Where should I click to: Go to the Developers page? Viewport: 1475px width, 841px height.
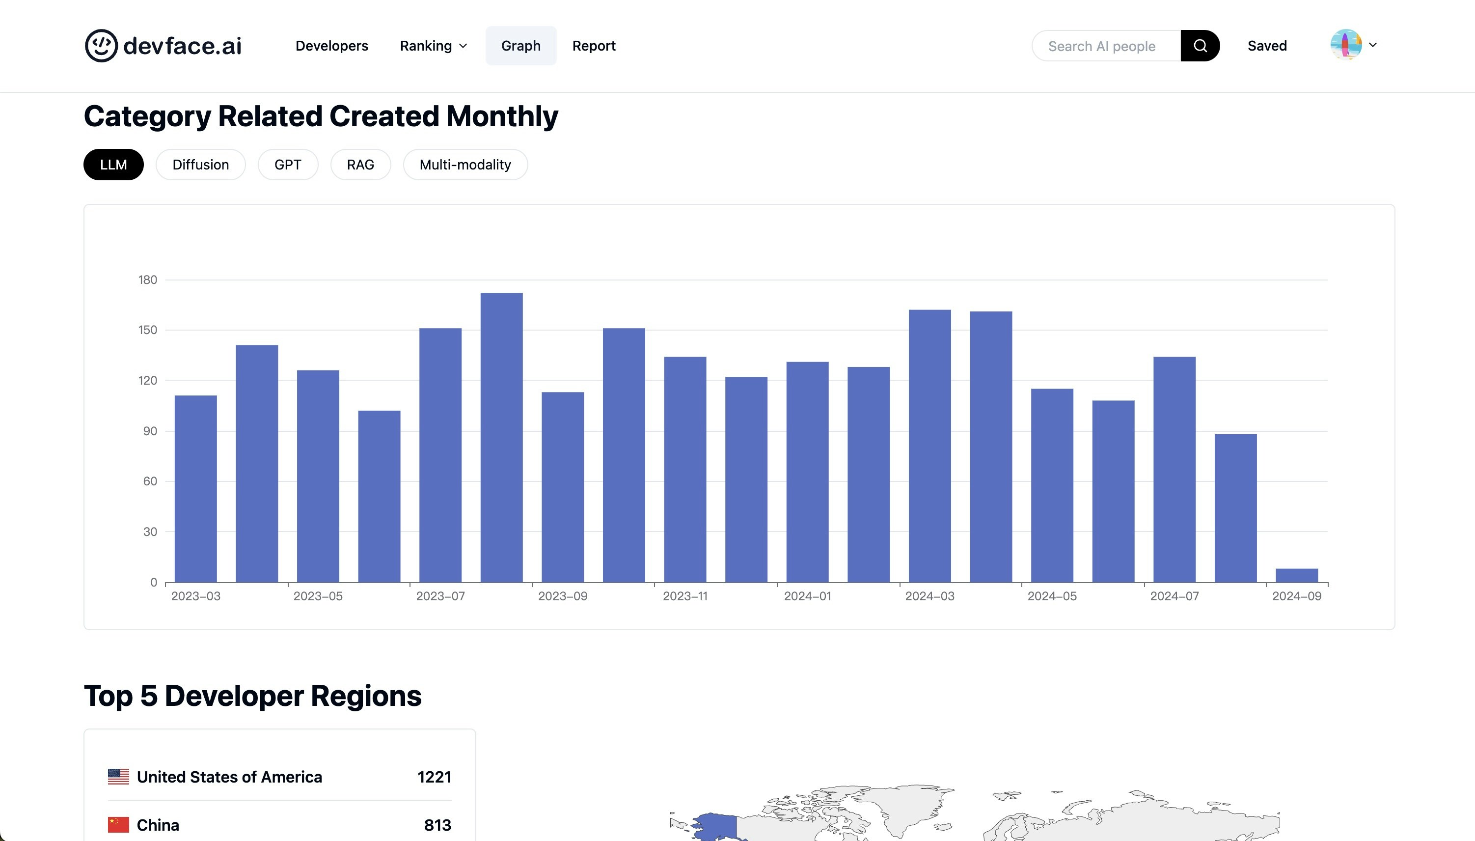pos(331,46)
